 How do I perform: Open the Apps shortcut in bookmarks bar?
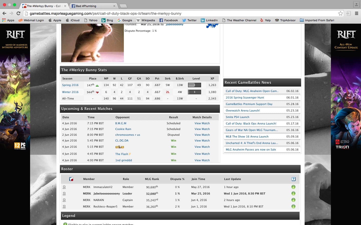(x=8, y=20)
